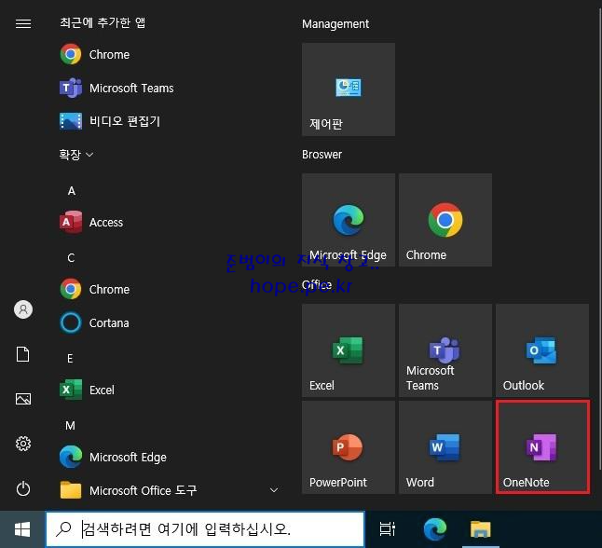
Task: Open the Start menu hamburger navigation
Action: [x=23, y=23]
